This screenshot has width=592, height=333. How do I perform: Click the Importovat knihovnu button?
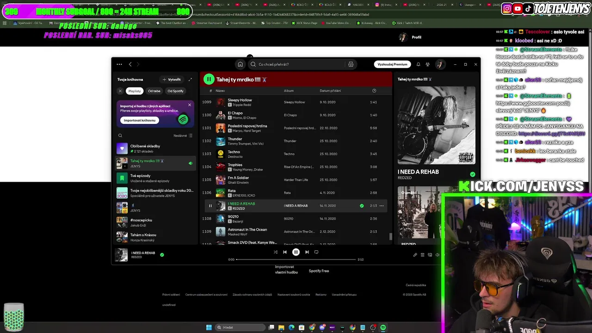(x=139, y=120)
